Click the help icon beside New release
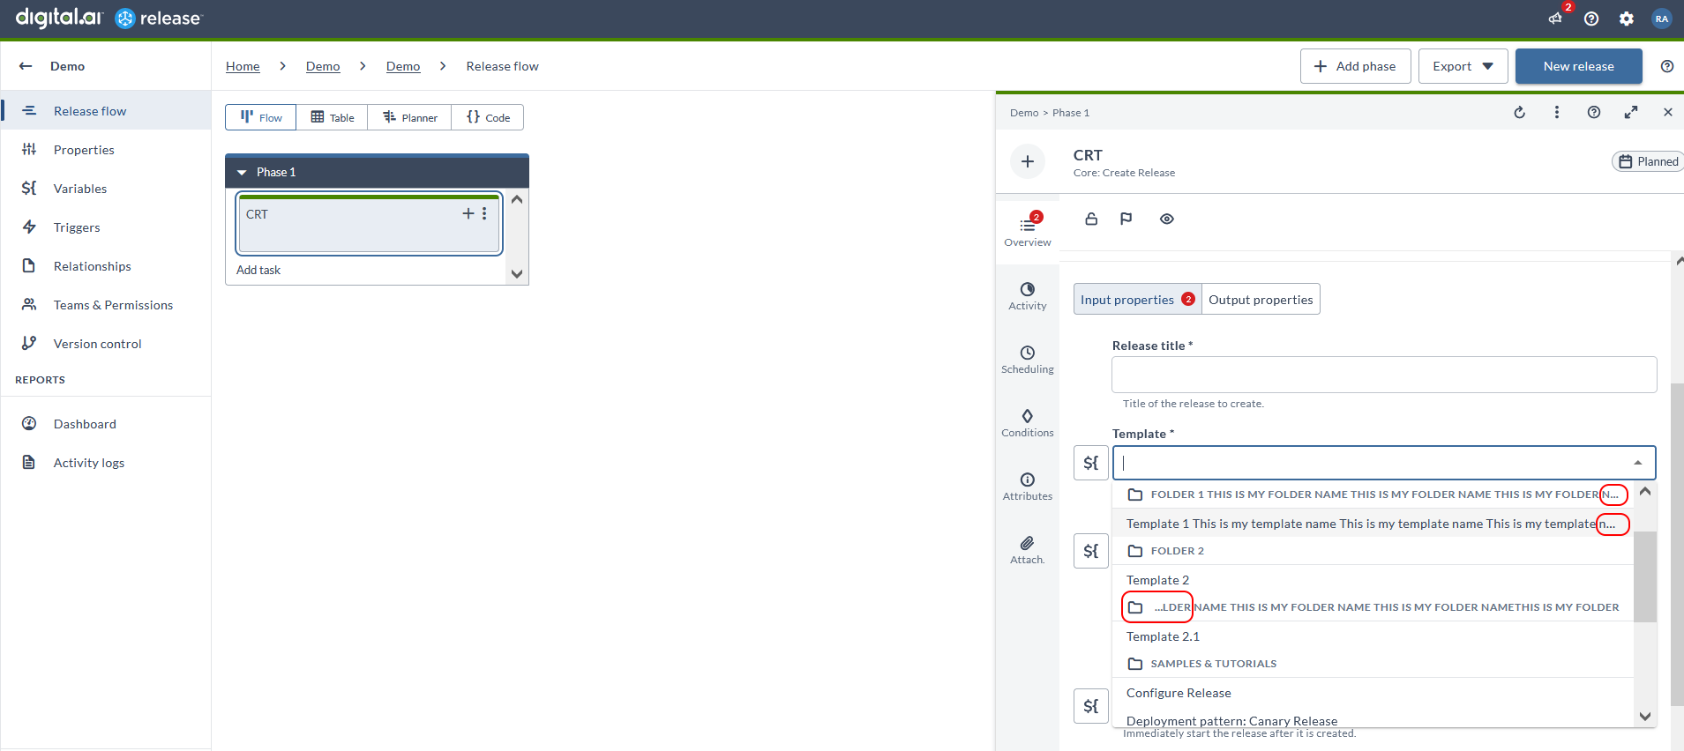 tap(1667, 66)
